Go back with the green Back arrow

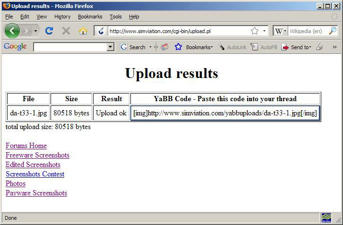tap(12, 31)
